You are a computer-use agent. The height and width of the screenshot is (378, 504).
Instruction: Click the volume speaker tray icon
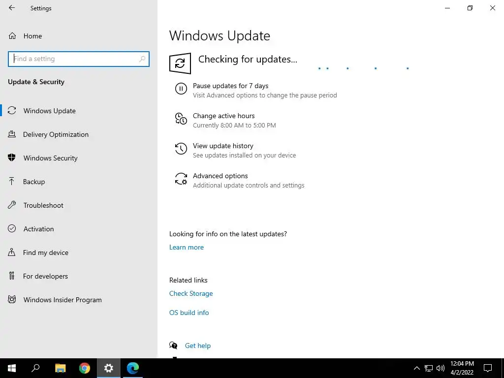point(441,368)
